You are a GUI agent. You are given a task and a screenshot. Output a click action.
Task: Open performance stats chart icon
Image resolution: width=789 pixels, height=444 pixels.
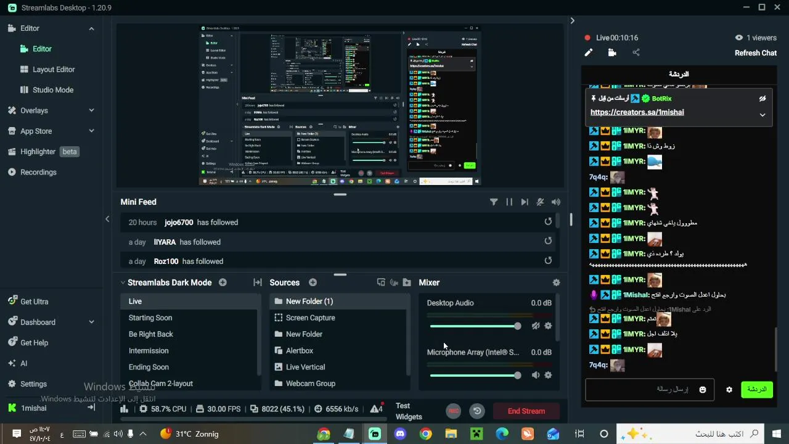coord(125,409)
